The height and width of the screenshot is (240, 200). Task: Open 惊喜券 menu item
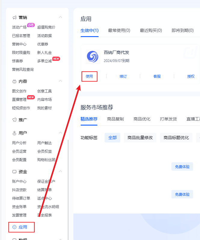(x=17, y=61)
